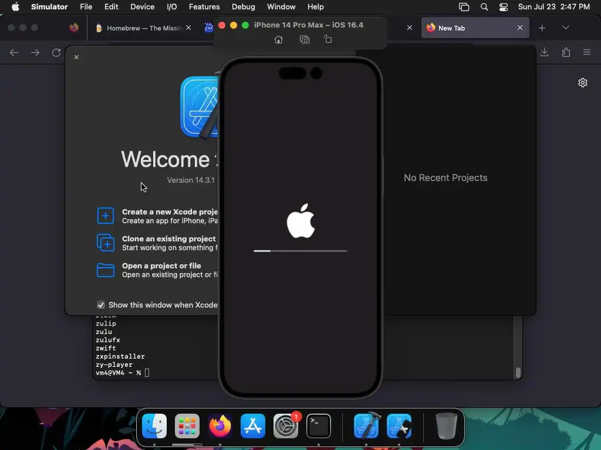Click zy-player line in Terminal output
601x450 pixels.
point(114,364)
